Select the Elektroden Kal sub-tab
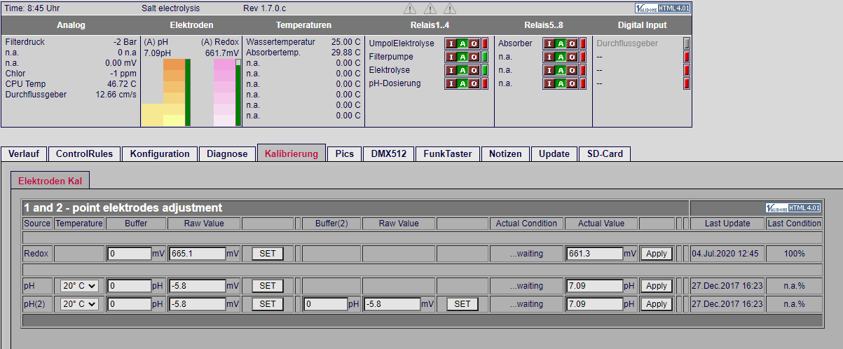Screen dimensions: 843x349 click(50, 181)
